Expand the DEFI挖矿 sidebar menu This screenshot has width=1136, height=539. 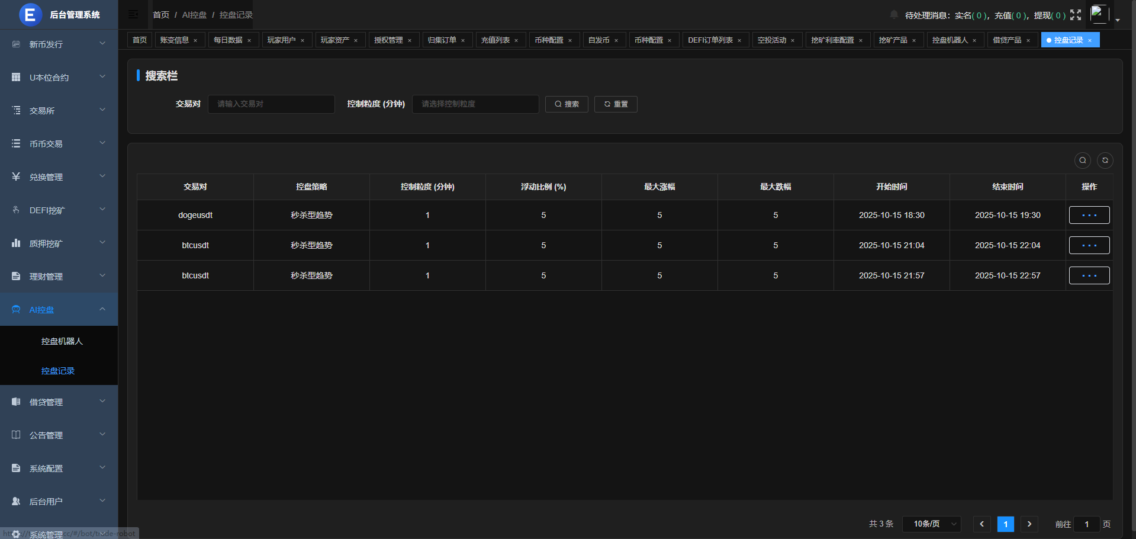point(59,210)
